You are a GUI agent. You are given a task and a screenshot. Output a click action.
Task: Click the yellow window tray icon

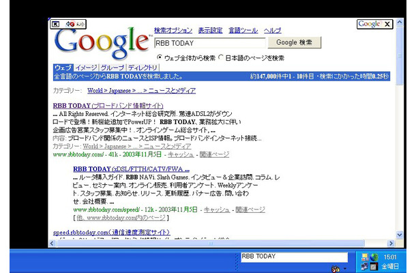click(365, 257)
